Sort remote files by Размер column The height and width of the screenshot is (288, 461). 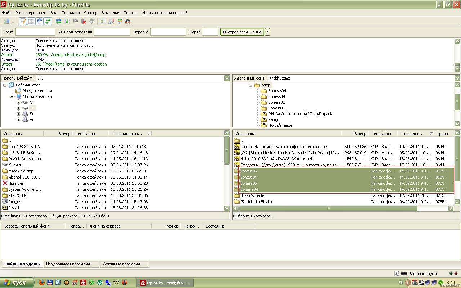tap(355, 134)
